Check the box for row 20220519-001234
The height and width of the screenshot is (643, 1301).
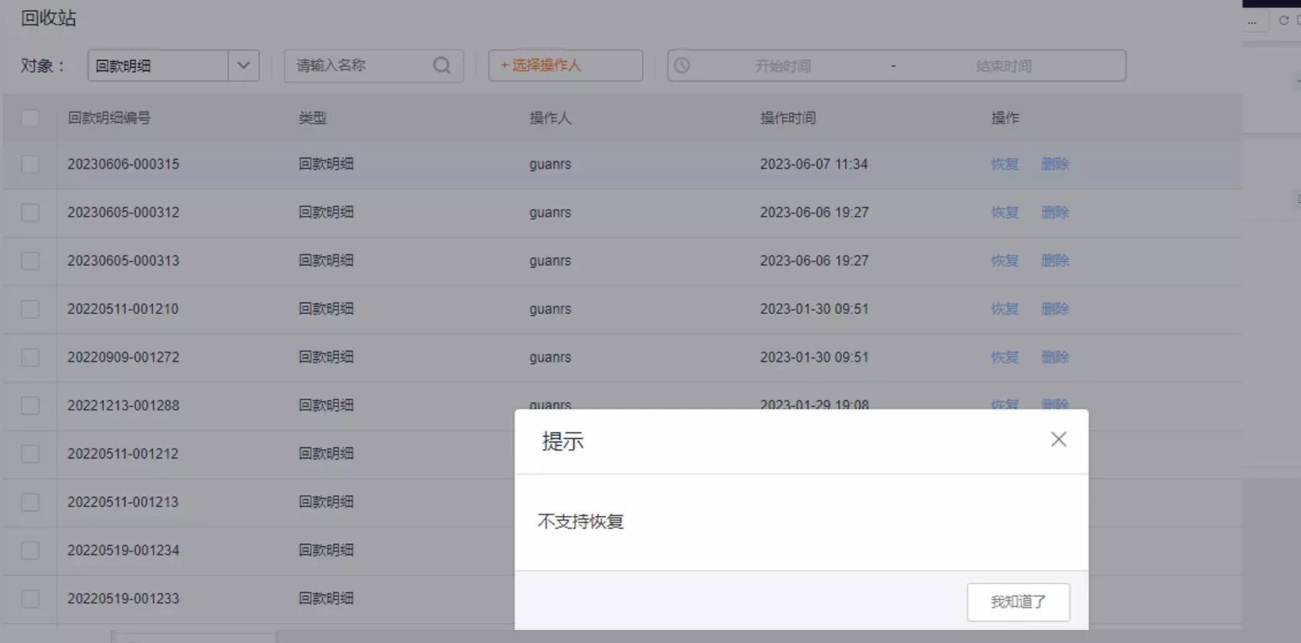point(30,551)
